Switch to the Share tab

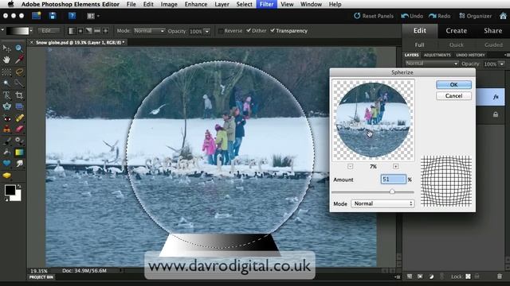pyautogui.click(x=492, y=31)
